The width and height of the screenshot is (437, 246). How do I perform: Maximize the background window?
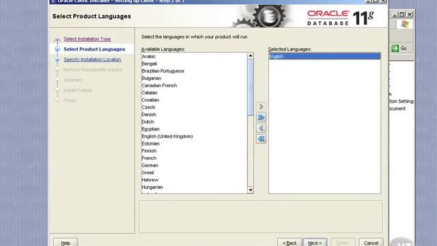pyautogui.click(x=402, y=14)
